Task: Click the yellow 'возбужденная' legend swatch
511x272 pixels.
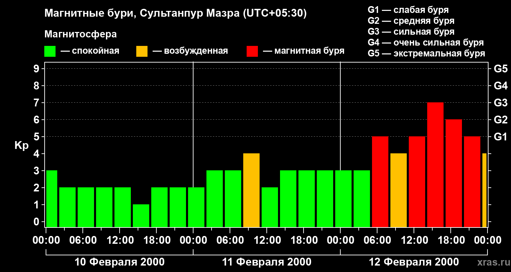Action: [x=142, y=51]
